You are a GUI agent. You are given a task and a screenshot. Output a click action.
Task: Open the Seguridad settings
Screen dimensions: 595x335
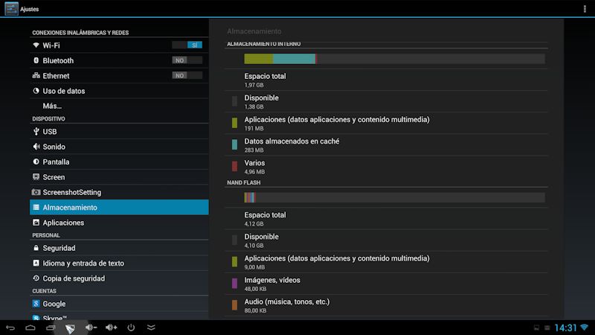[x=119, y=248]
